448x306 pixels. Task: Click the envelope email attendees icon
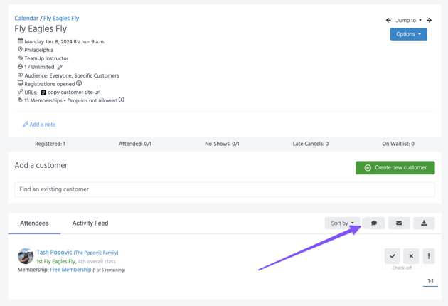pyautogui.click(x=399, y=223)
